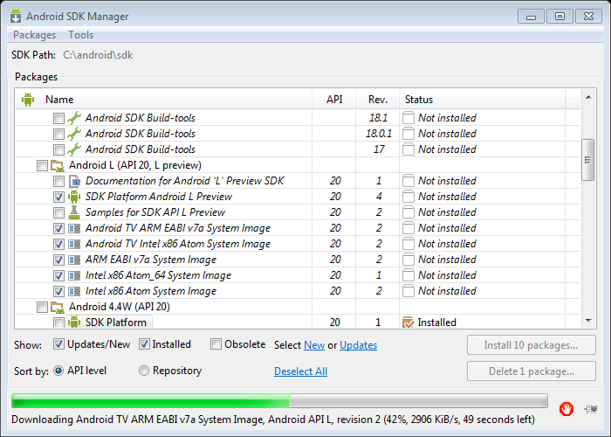Viewport: 611px width, 437px height.
Task: Click system image icon of Intel x86 Atom_64
Action: 74,275
